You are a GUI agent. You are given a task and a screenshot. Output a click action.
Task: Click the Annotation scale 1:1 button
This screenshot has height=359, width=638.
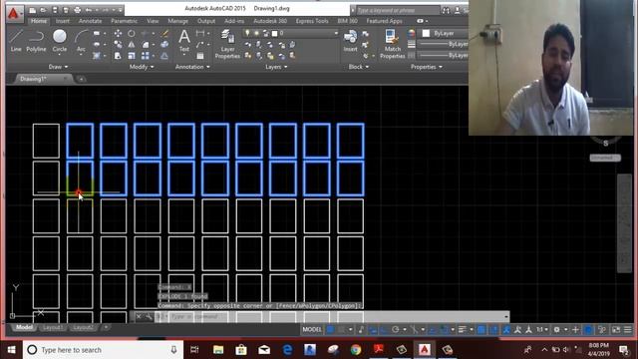pos(541,330)
